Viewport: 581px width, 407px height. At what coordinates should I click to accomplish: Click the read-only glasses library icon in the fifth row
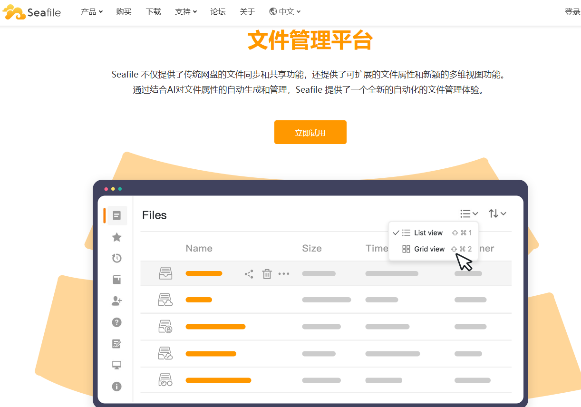tap(165, 380)
